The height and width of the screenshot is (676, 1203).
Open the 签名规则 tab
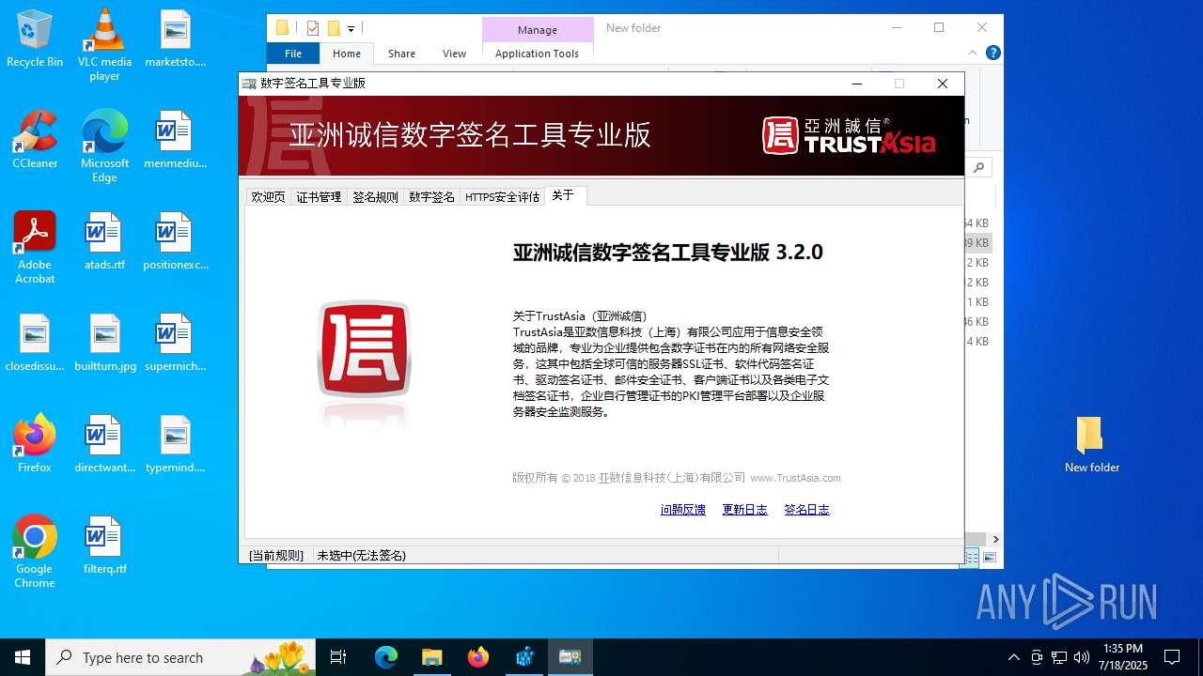click(x=375, y=196)
